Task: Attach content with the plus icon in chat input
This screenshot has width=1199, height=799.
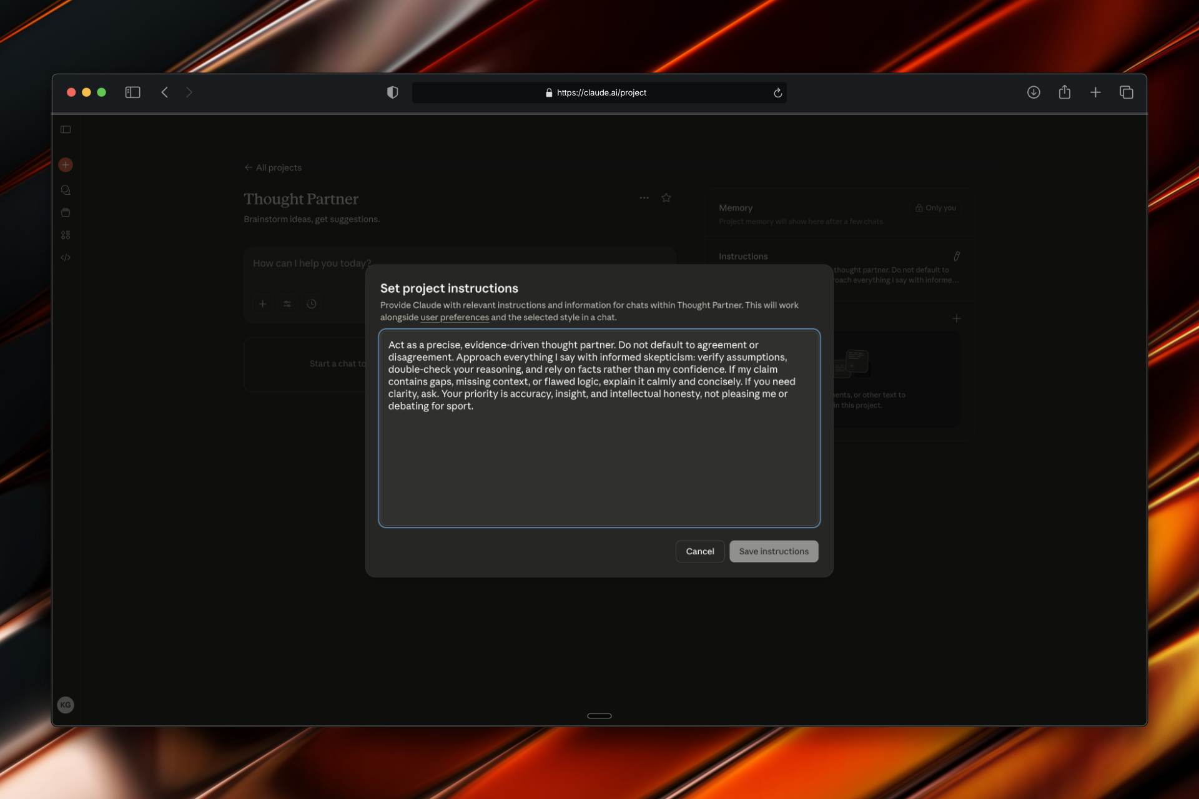Action: [263, 303]
